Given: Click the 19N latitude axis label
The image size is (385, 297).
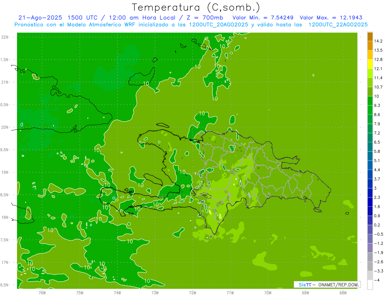Looking at the screenshot, I should 4,172.
